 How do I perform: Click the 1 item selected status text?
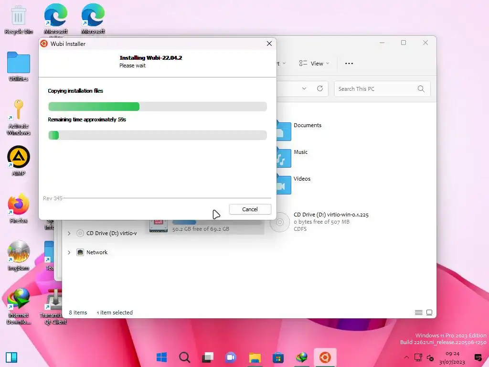pos(115,313)
